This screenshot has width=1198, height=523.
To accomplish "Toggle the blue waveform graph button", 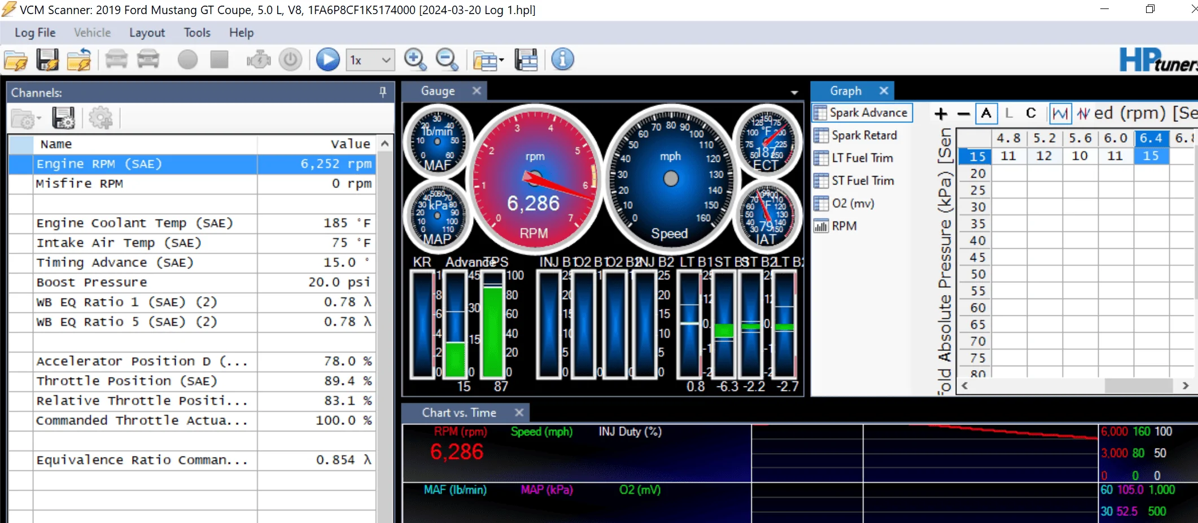I will pyautogui.click(x=1060, y=113).
